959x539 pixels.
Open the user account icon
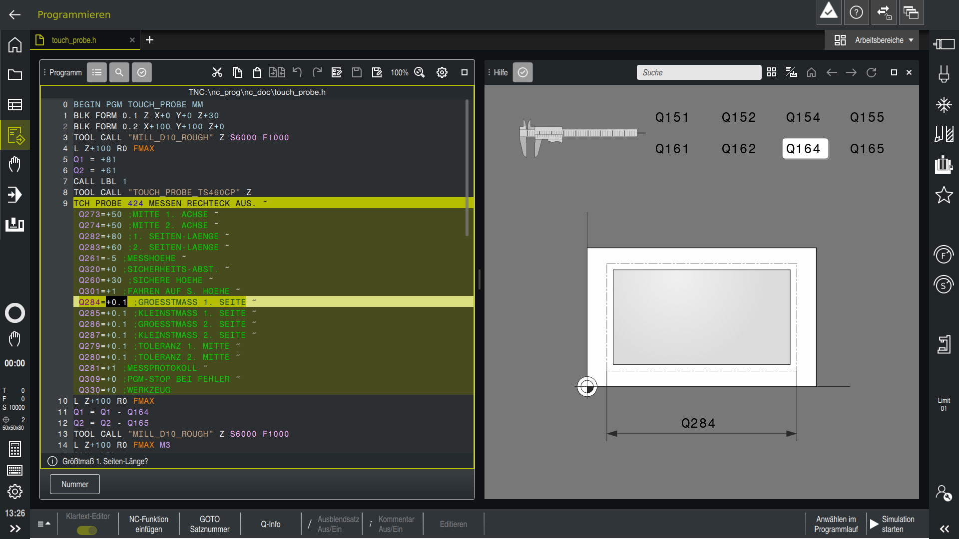coord(944,493)
